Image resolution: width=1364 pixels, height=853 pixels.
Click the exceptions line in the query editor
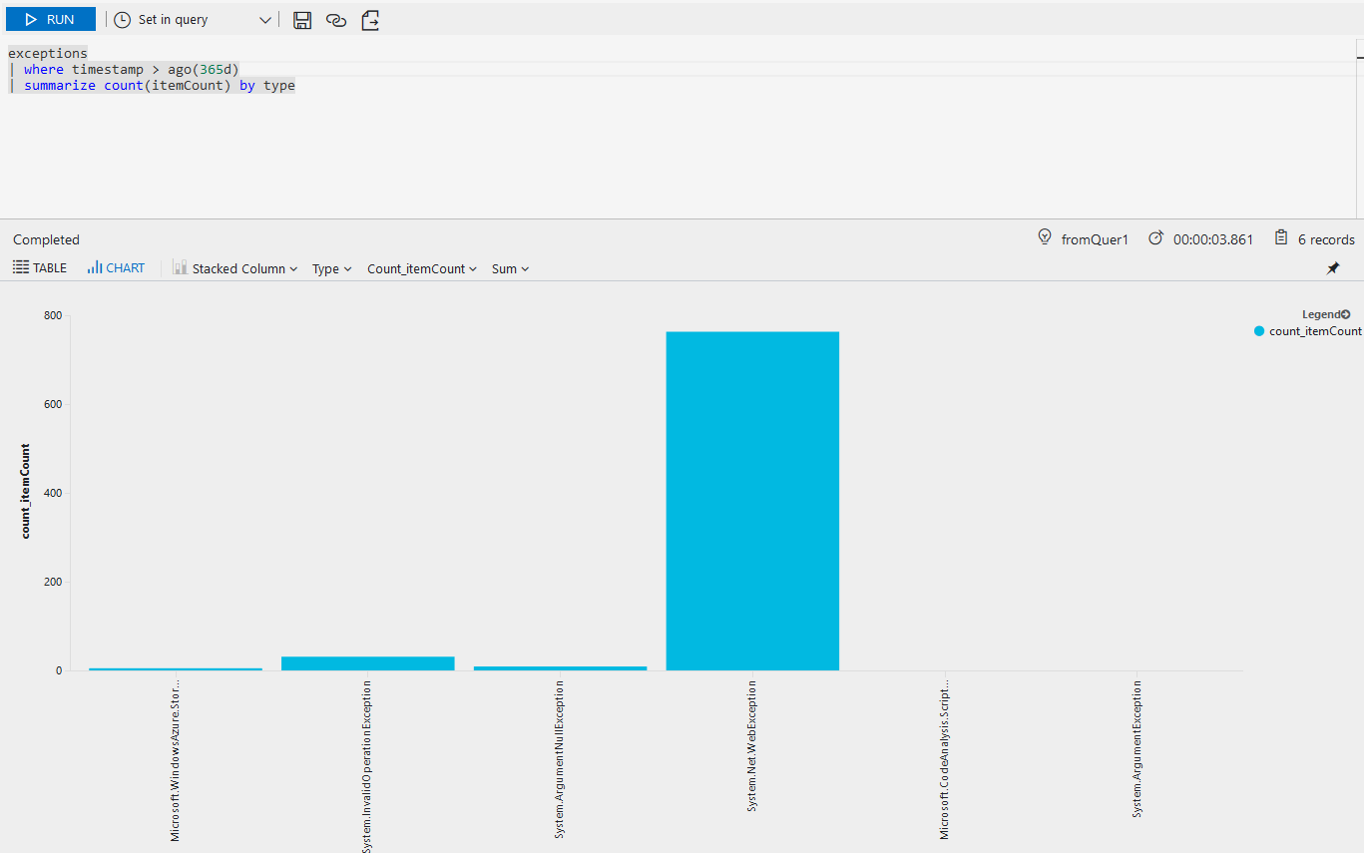tap(48, 53)
